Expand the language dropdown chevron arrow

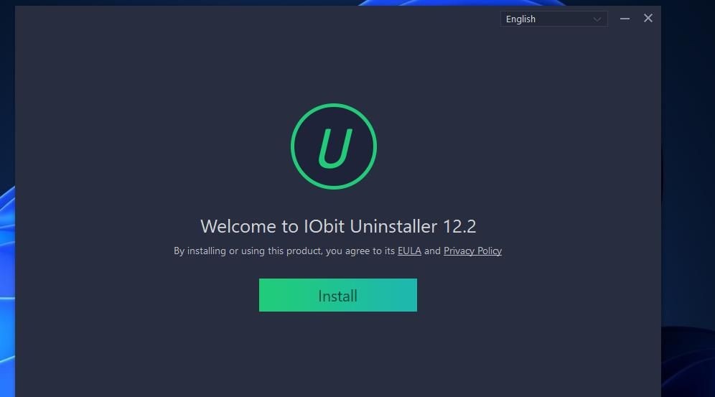point(597,19)
